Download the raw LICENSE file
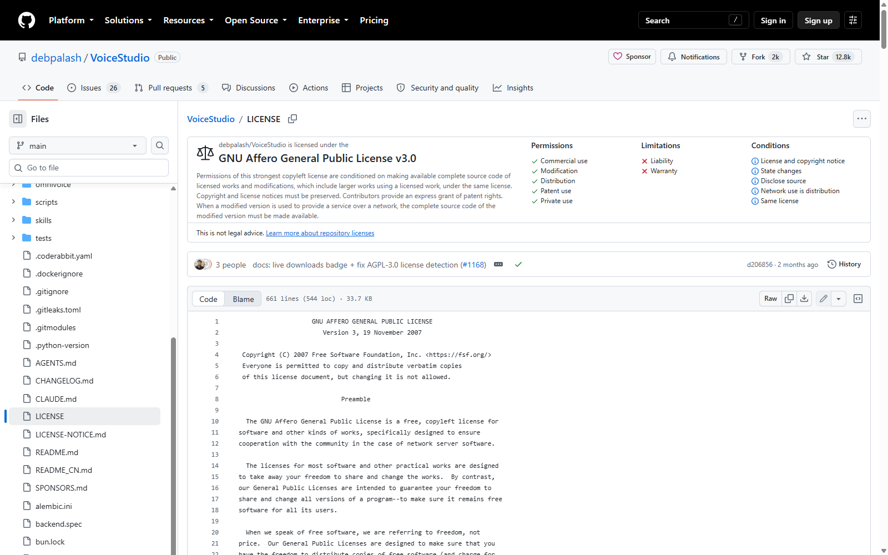The height and width of the screenshot is (555, 888). (804, 299)
